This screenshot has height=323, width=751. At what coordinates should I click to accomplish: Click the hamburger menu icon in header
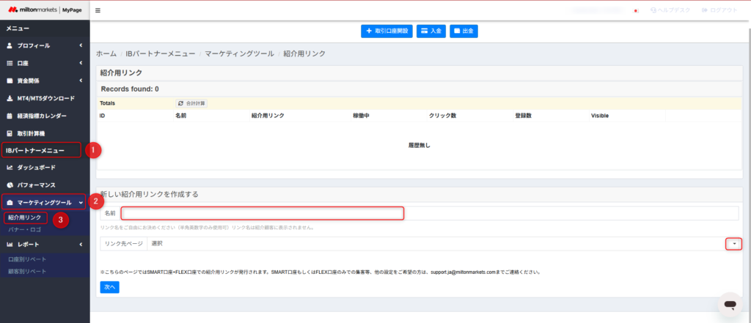click(98, 10)
